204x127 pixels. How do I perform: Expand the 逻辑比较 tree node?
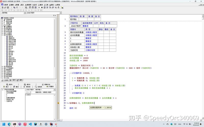click(2, 23)
